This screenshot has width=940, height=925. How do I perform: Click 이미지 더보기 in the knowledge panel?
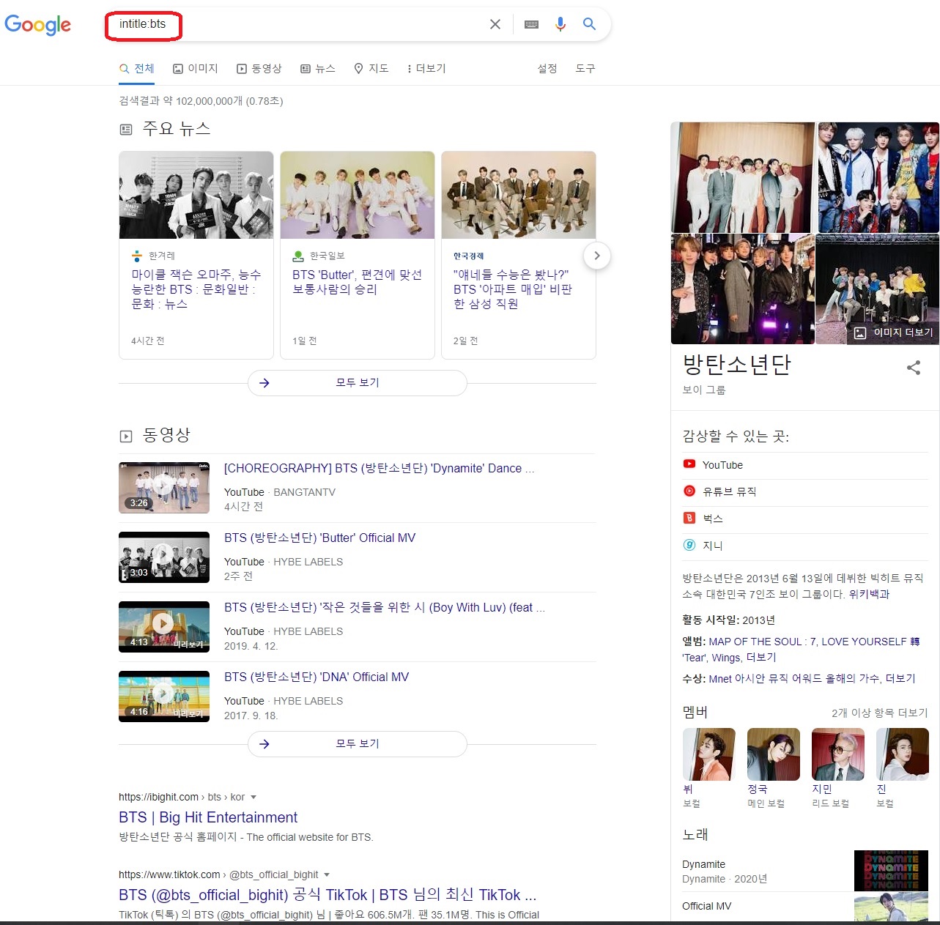pyautogui.click(x=894, y=333)
